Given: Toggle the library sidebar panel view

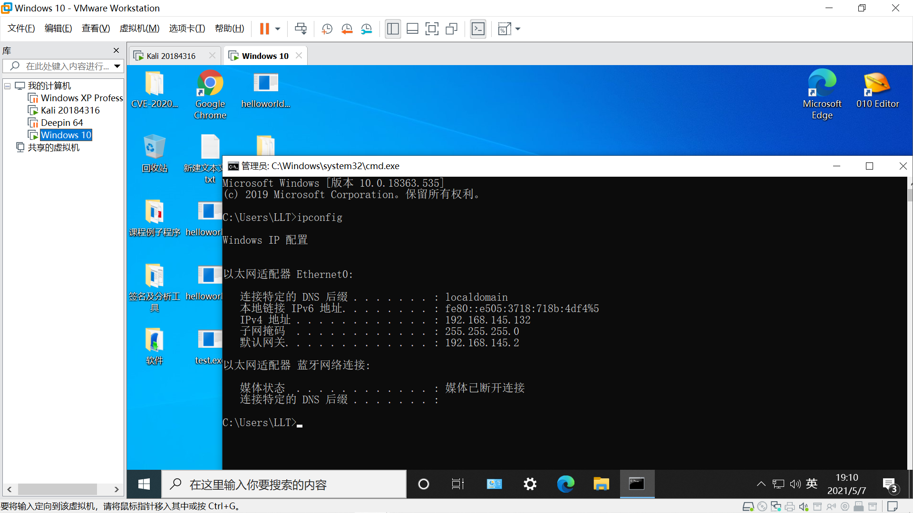Looking at the screenshot, I should click(393, 29).
